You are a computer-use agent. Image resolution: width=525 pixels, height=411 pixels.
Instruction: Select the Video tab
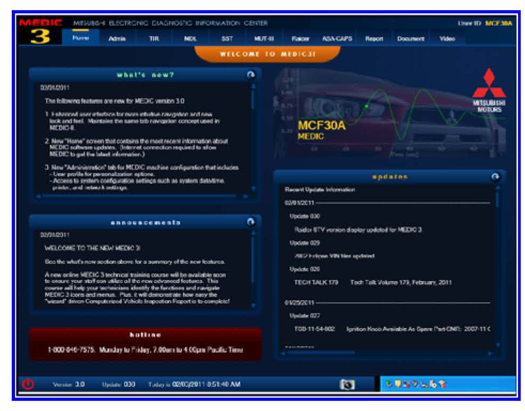[x=447, y=39]
